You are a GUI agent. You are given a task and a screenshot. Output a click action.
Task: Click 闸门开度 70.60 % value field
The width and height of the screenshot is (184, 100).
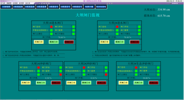click(x=62, y=37)
